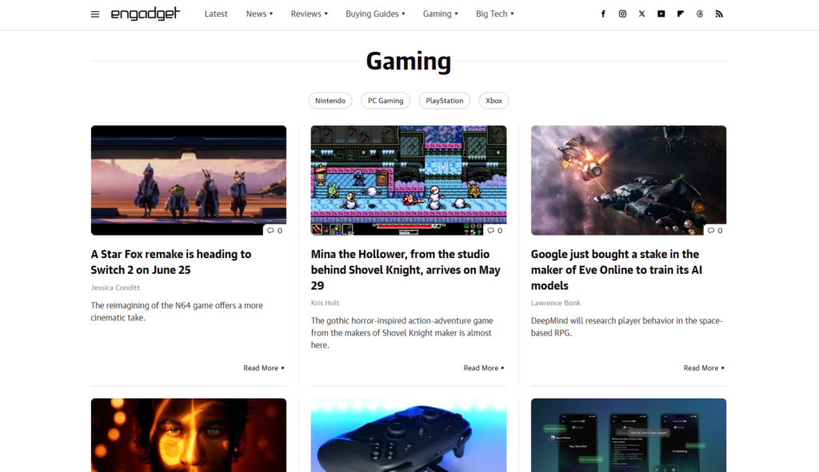Open the phone screens article thumbnail
The width and height of the screenshot is (819, 472).
point(629,435)
